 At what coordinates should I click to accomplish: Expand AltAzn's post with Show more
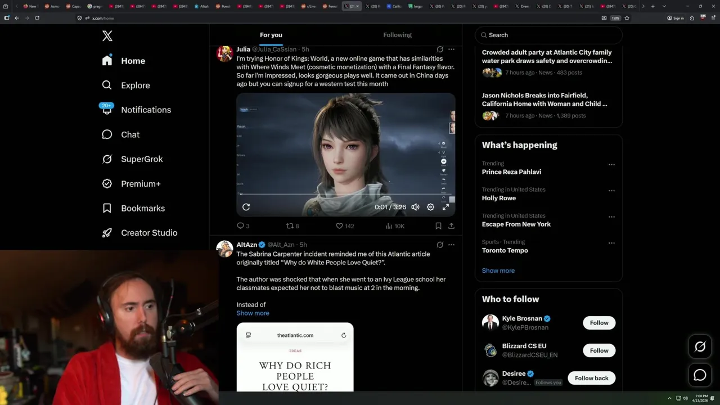[253, 313]
